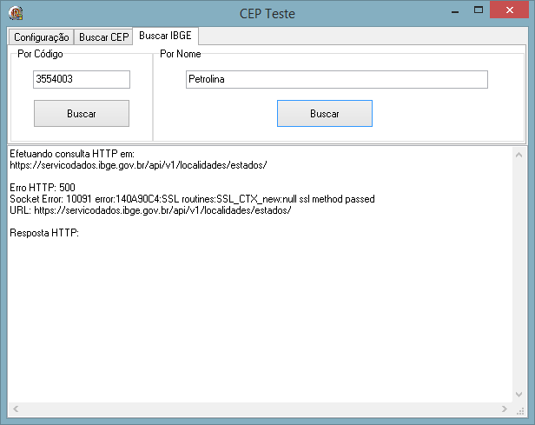Select the Buscar IBGE tab

(165, 36)
